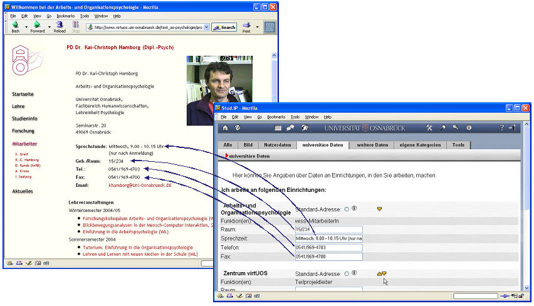Screen dimensions: 534x306
Task: Switch to the Alle tab
Action: pos(228,145)
